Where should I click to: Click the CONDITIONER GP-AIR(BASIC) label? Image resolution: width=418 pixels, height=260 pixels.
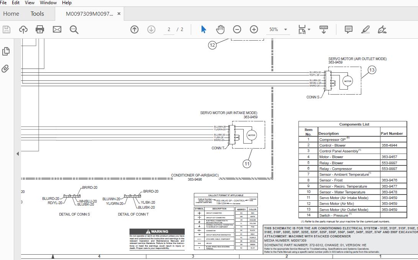pos(195,175)
